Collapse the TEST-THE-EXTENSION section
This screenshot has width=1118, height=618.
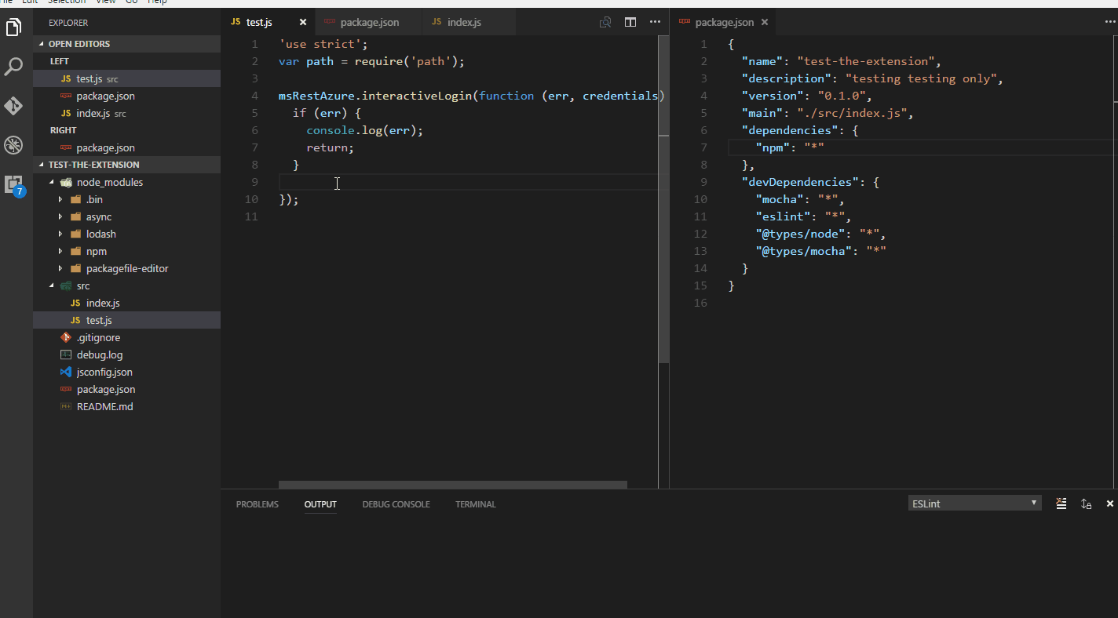[42, 165]
